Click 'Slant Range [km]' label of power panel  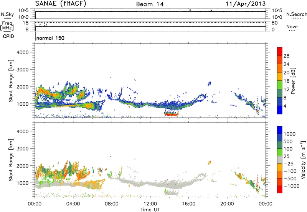click(x=11, y=81)
